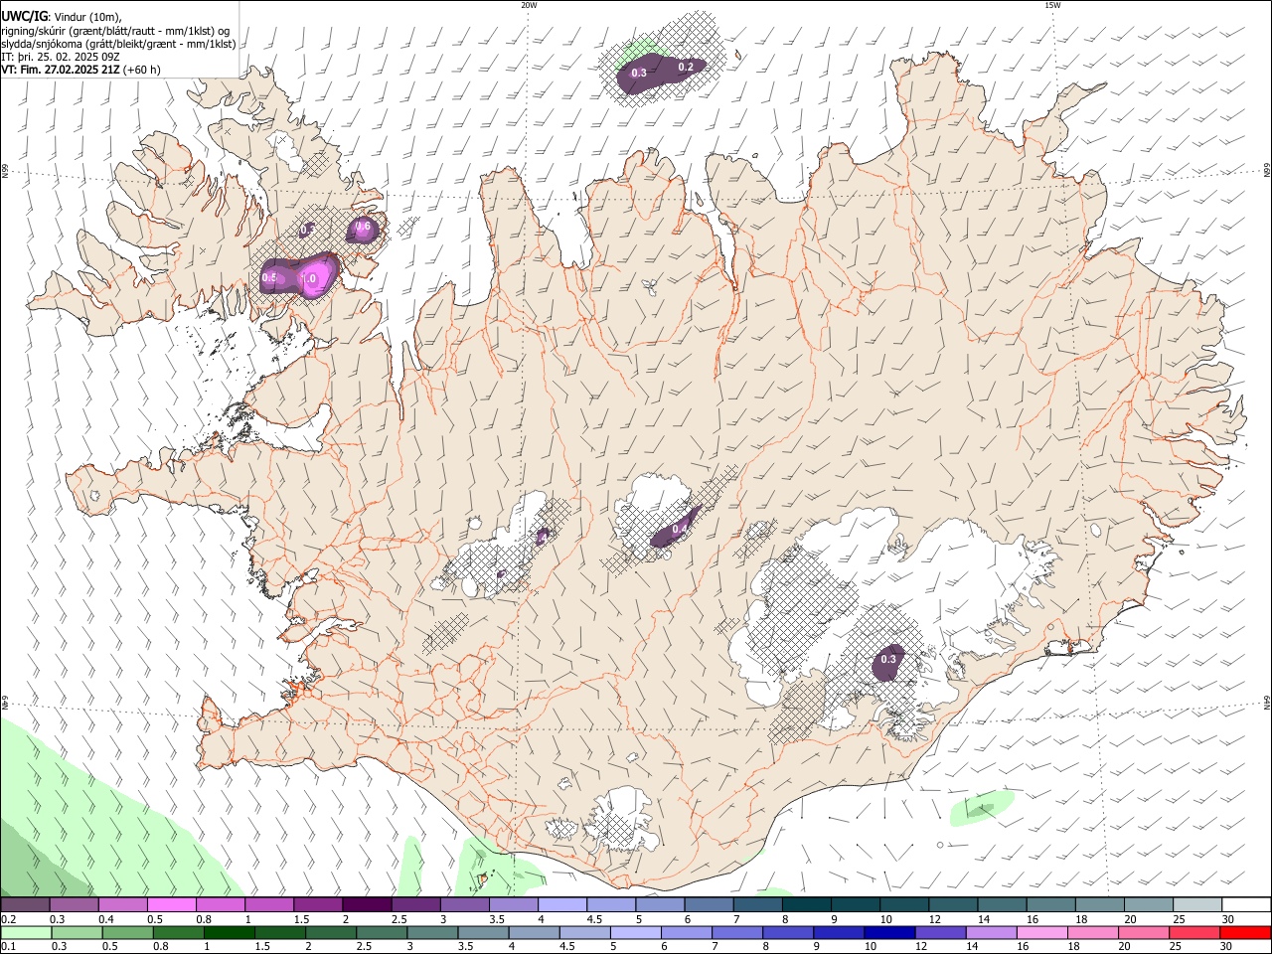Screen dimensions: 1272x954
Task: Click the 0.3 label on Vatnajökull glacier
Action: click(x=888, y=659)
